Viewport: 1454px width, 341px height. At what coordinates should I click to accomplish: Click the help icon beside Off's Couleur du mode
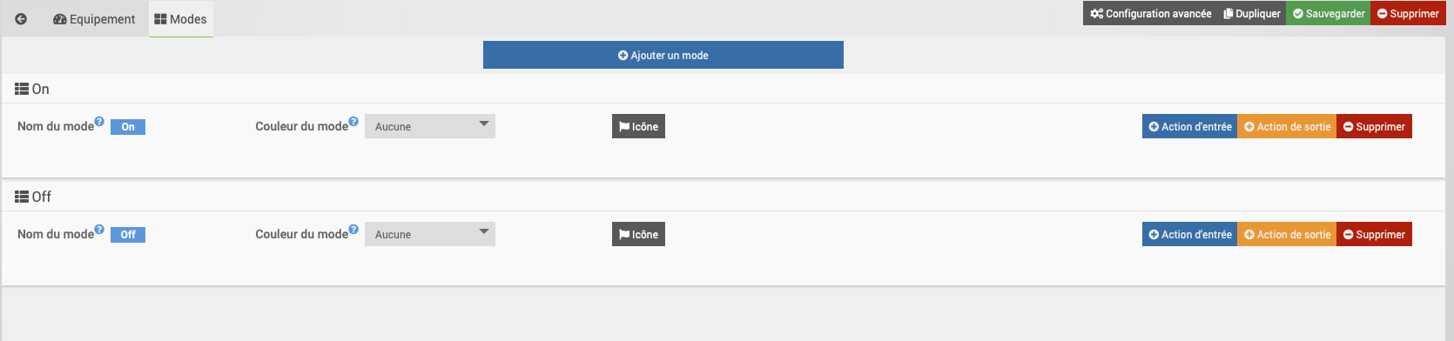pos(353,230)
